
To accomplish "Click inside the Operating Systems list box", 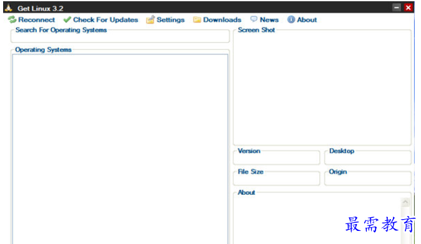I will [120, 149].
